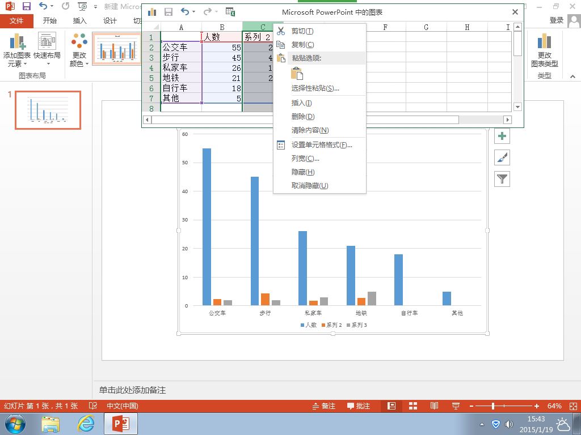581x435 pixels.
Task: Open the 更改颜色 dropdown
Action: (x=79, y=50)
